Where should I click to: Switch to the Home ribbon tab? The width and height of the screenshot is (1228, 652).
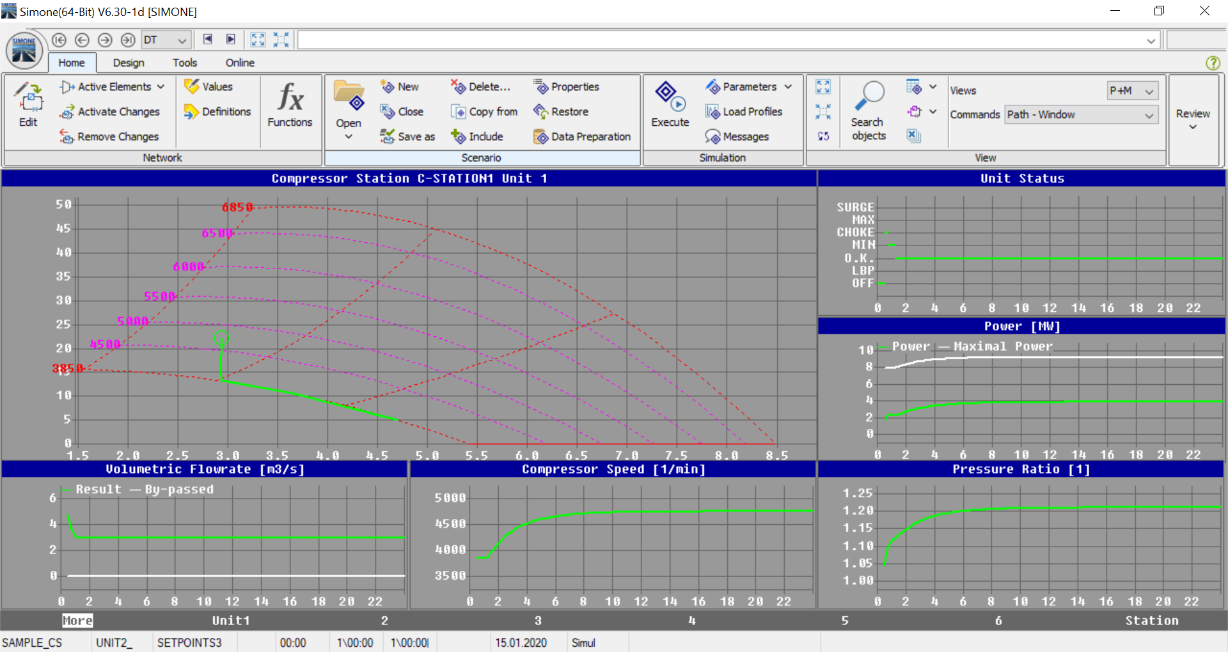click(x=72, y=63)
